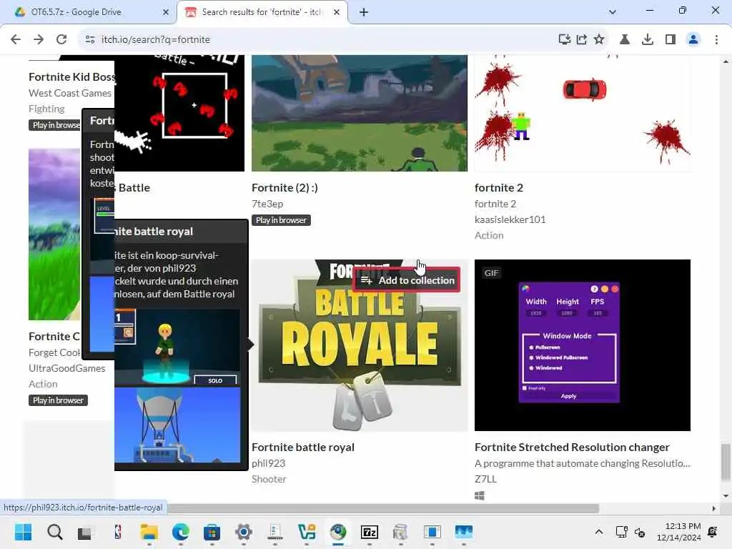Open author 7te3ep profile

tap(267, 204)
